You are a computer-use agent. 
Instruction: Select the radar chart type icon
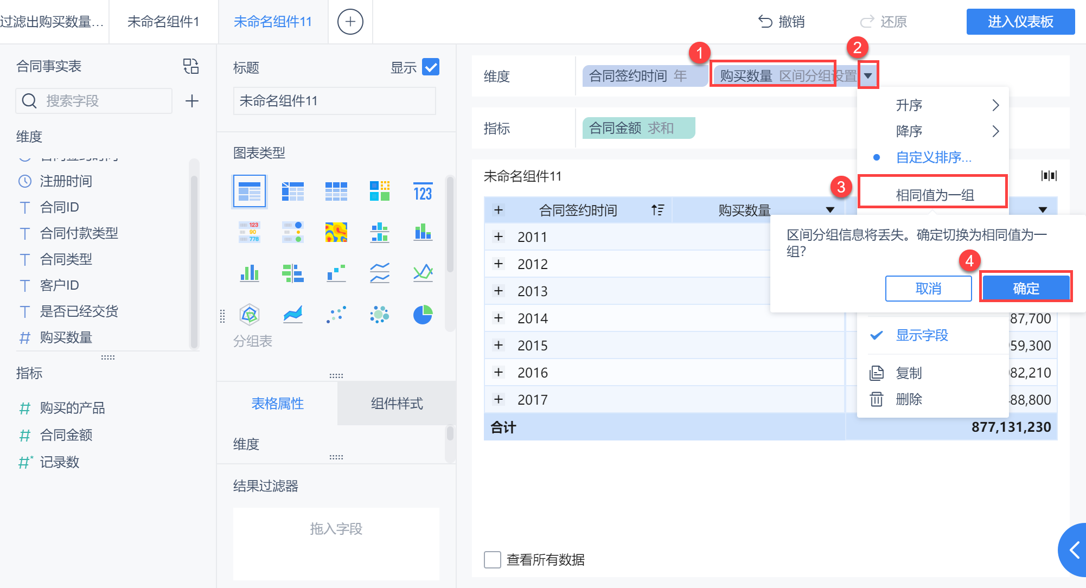249,314
